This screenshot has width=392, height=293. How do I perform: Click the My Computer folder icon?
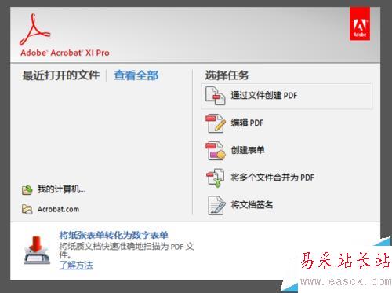(x=27, y=190)
